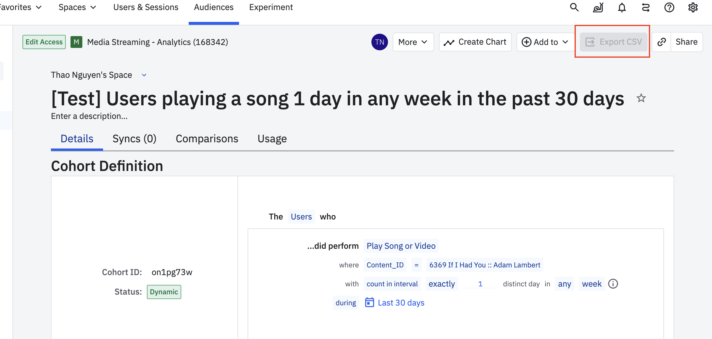Click the Edit Access badge
712x339 pixels.
point(44,42)
